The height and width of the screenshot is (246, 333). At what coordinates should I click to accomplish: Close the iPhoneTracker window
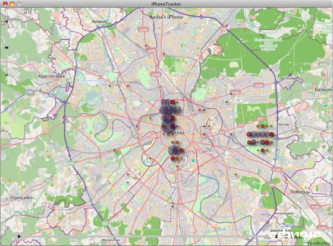5,4
